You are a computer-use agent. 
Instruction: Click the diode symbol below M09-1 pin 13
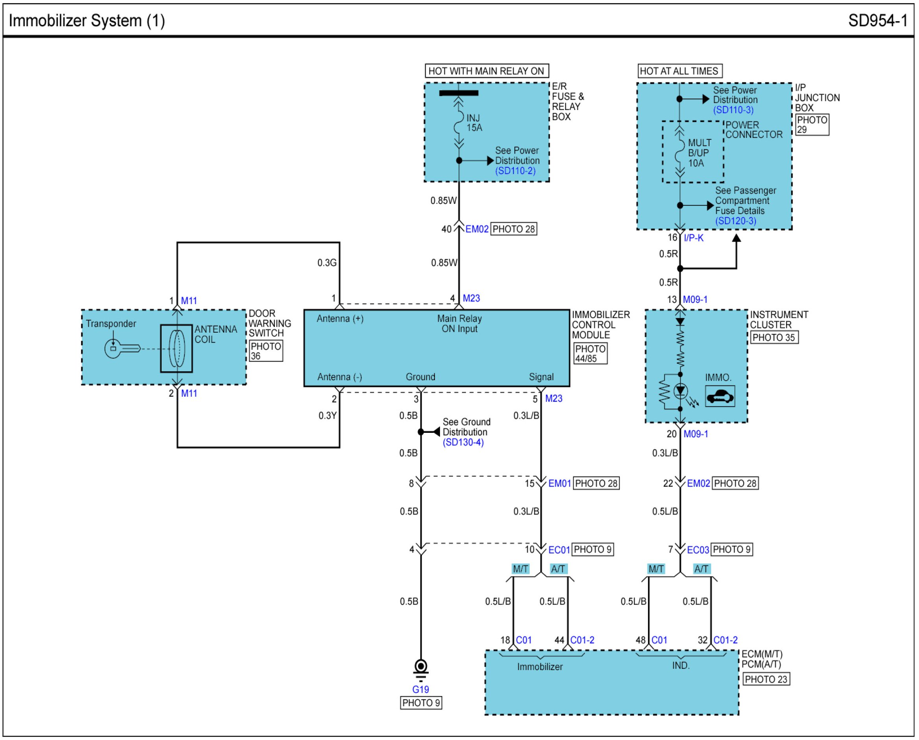pos(680,322)
